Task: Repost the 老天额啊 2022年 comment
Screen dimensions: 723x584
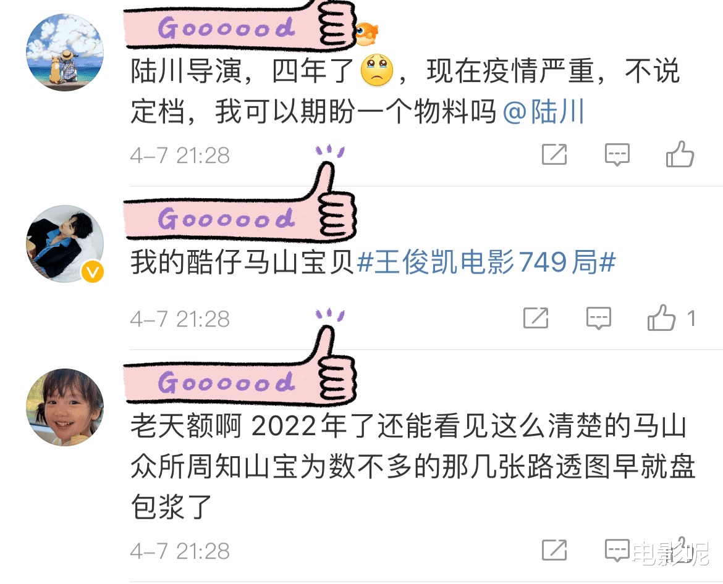Action: click(x=554, y=550)
